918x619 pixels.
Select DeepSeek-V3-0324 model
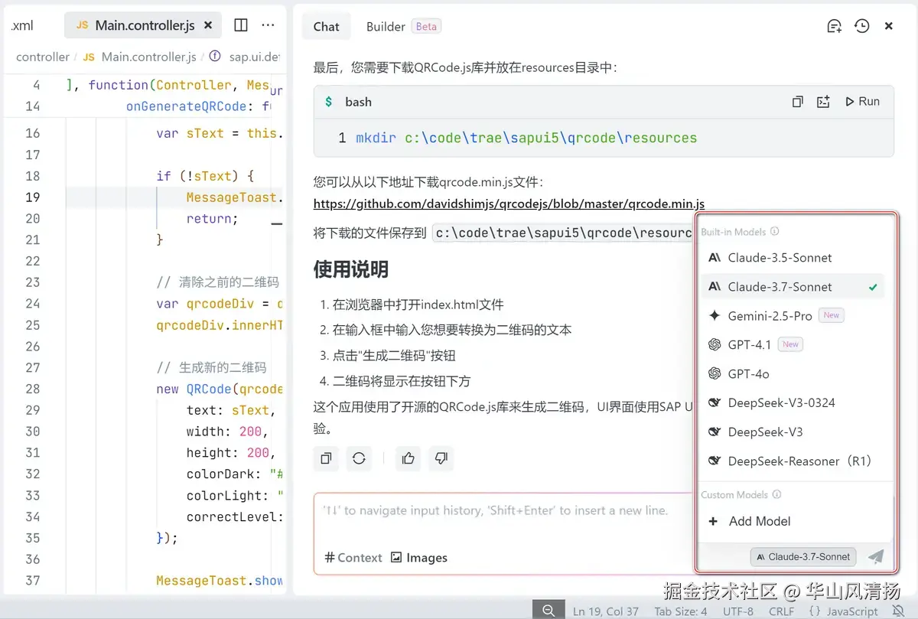pos(793,402)
